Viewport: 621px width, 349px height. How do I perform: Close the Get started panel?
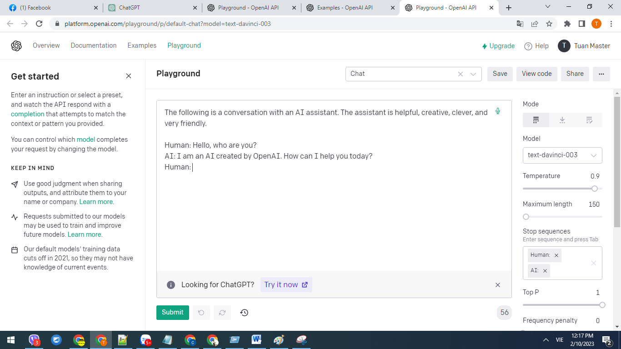[x=129, y=76]
